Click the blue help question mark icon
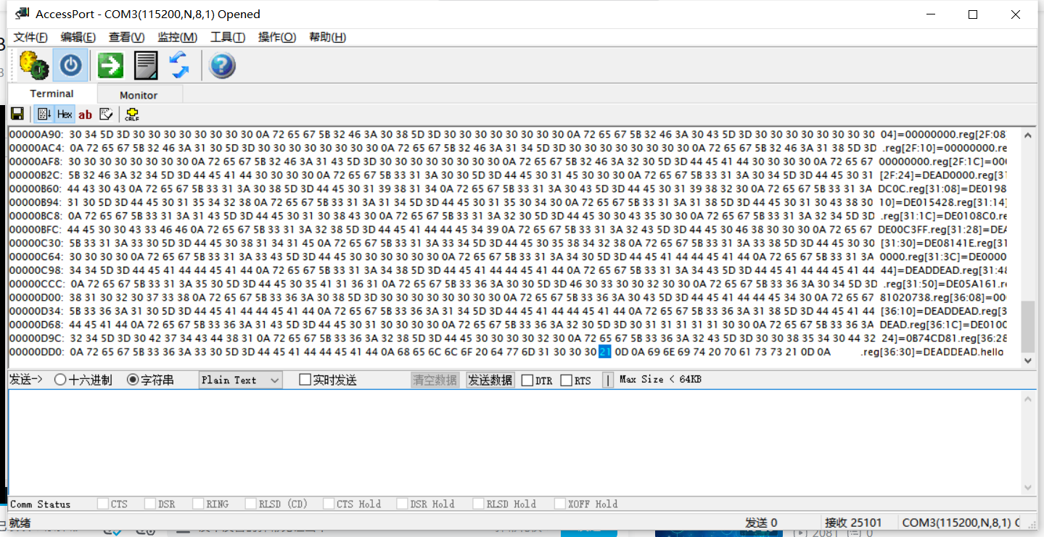The height and width of the screenshot is (537, 1044). 222,66
